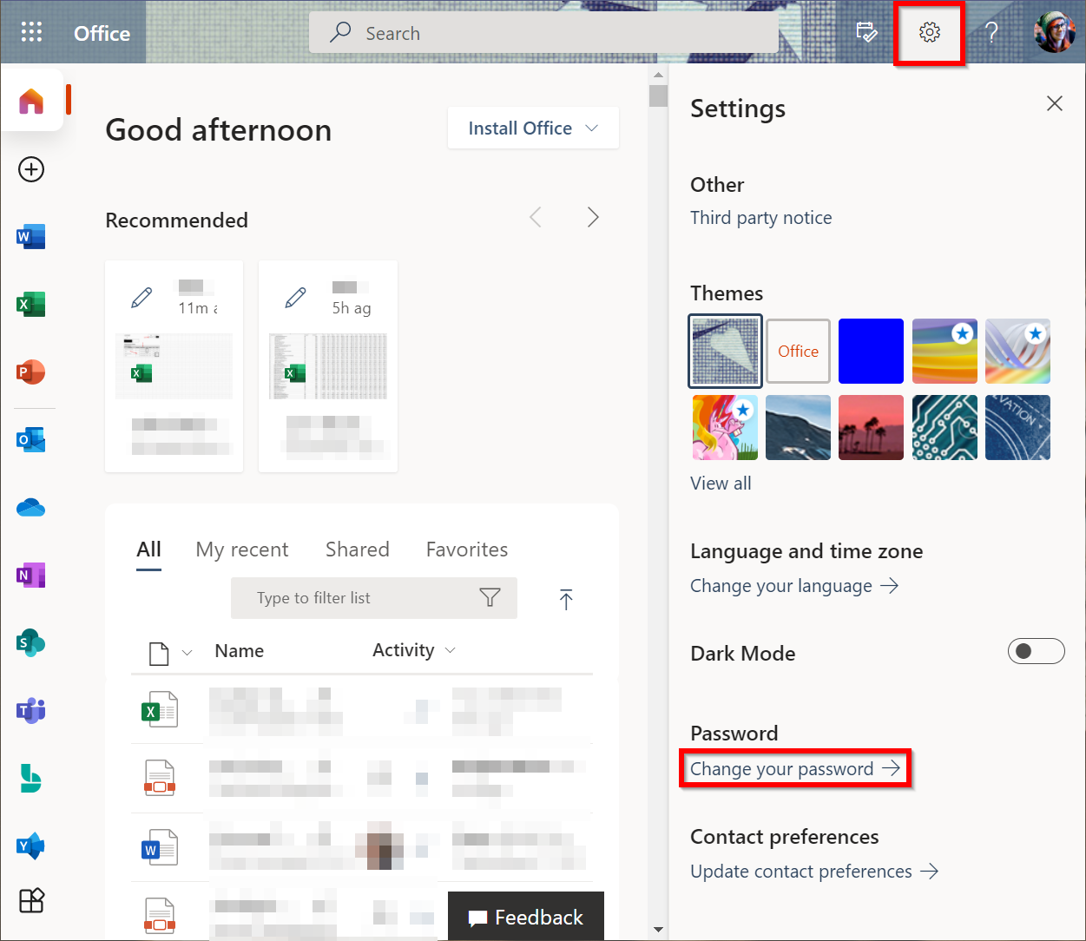Select the Favorites tab
This screenshot has height=941, width=1086.
[466, 549]
